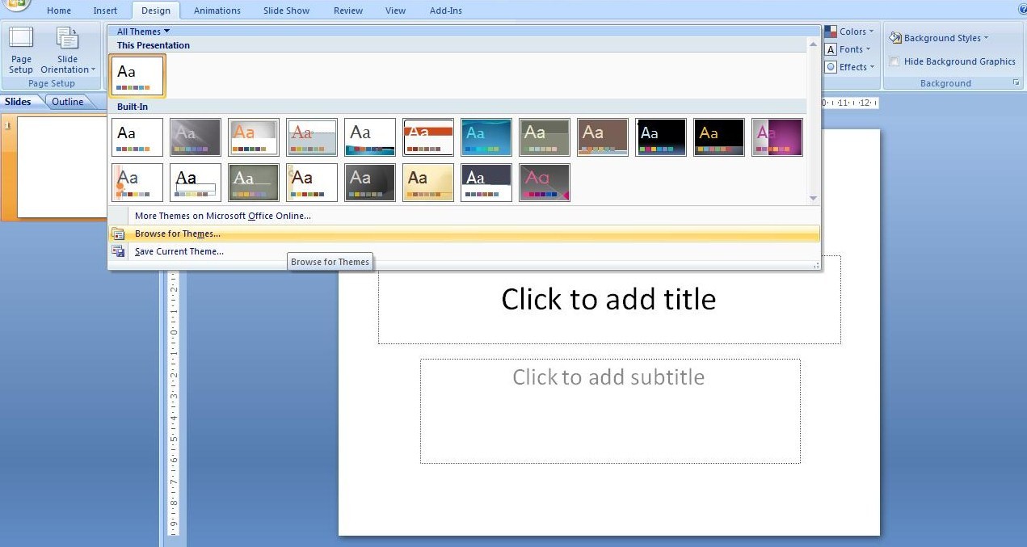Expand the theme Effects dropdown
The width and height of the screenshot is (1027, 547).
tap(849, 67)
